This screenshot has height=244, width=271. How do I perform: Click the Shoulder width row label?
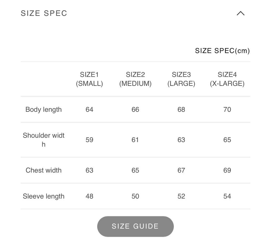pyautogui.click(x=43, y=140)
